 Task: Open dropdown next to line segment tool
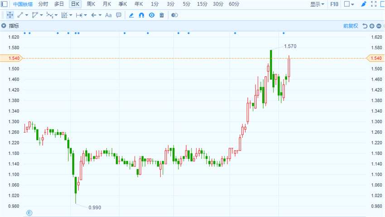click(27, 15)
